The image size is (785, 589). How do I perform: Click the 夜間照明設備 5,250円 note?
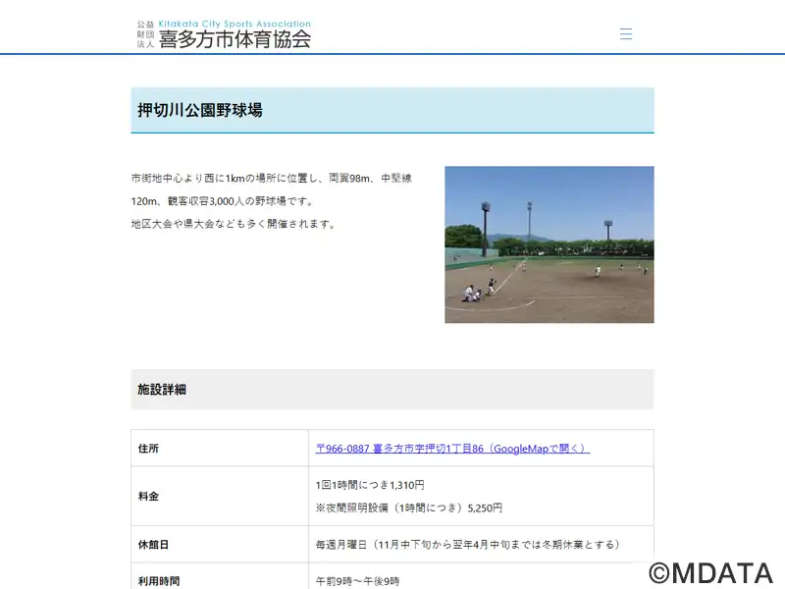pos(409,508)
